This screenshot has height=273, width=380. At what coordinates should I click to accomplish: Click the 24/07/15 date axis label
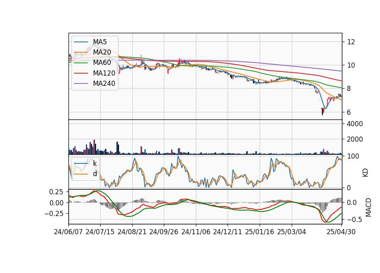pos(100,232)
